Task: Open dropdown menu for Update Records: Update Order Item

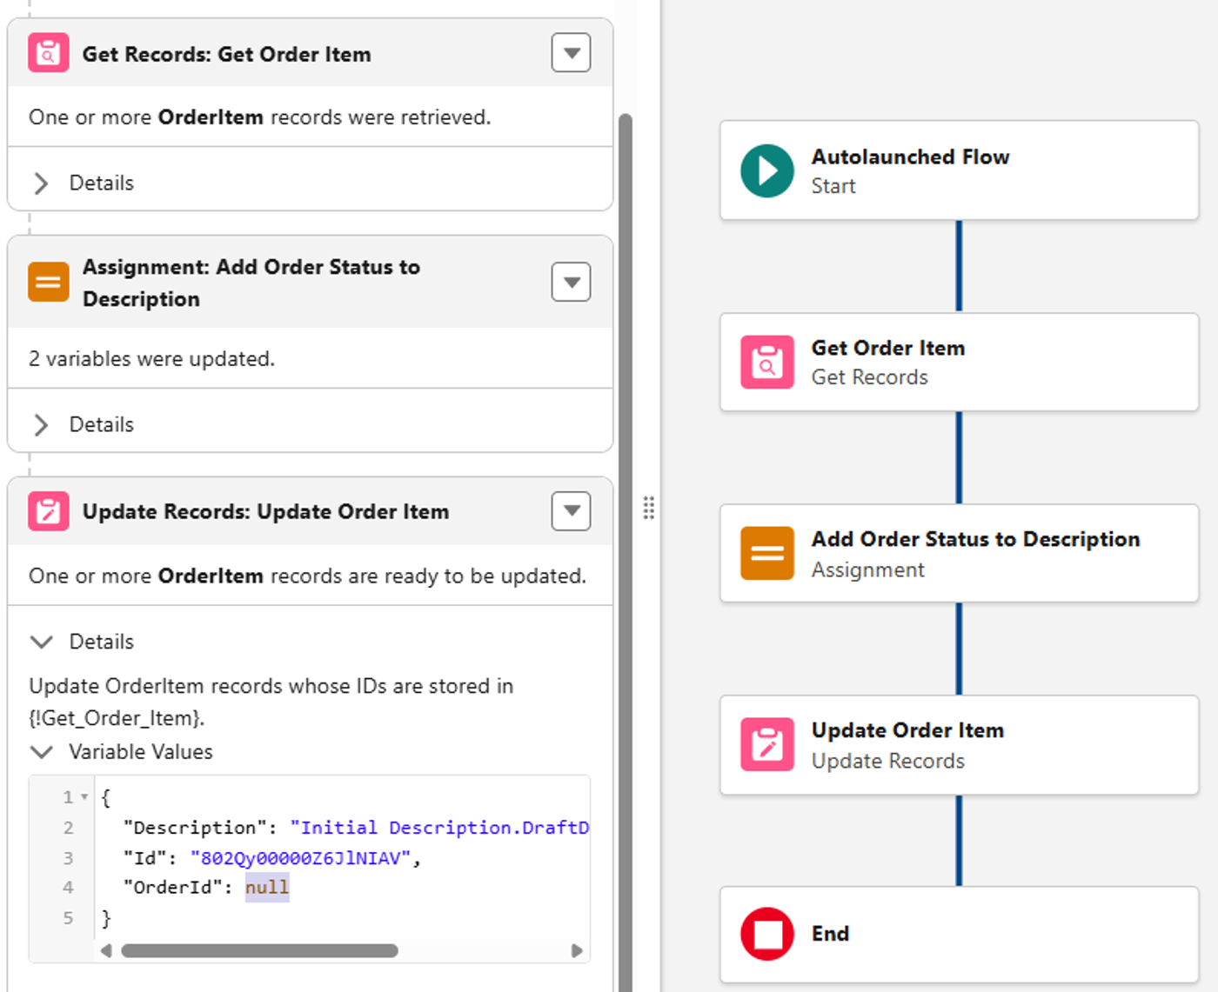Action: tap(571, 510)
